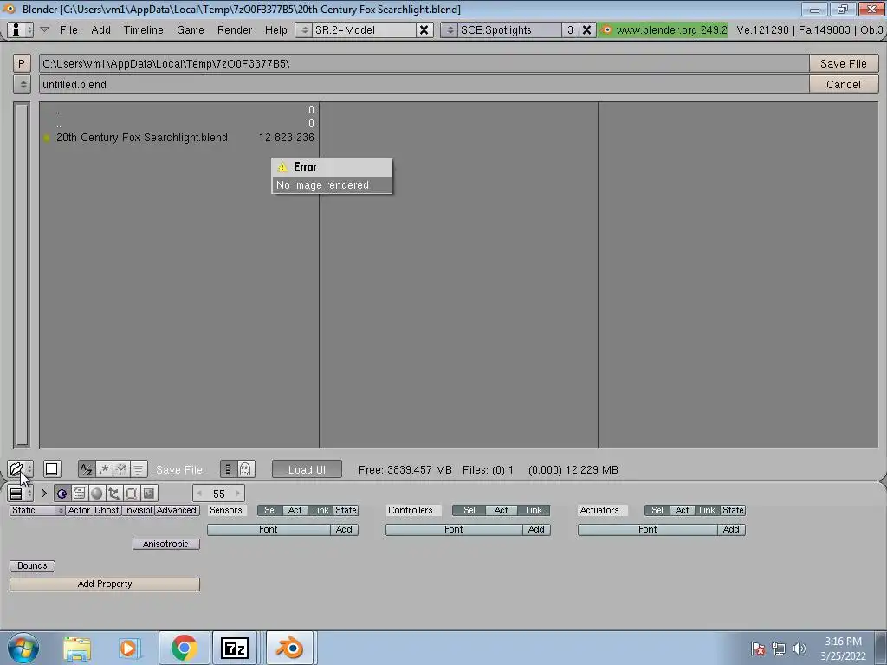This screenshot has width=887, height=665.
Task: Toggle Ghost physics button
Action: (x=107, y=510)
